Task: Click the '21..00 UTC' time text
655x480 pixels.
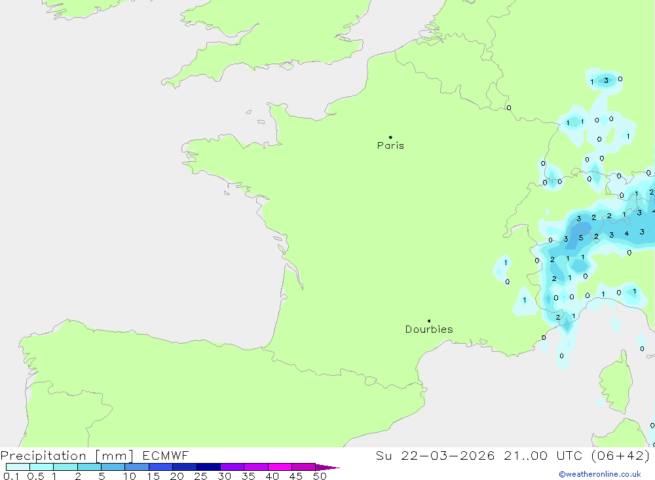Action: point(543,455)
